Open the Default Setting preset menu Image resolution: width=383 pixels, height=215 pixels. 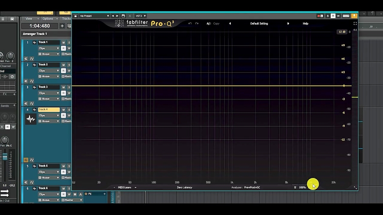click(x=259, y=24)
